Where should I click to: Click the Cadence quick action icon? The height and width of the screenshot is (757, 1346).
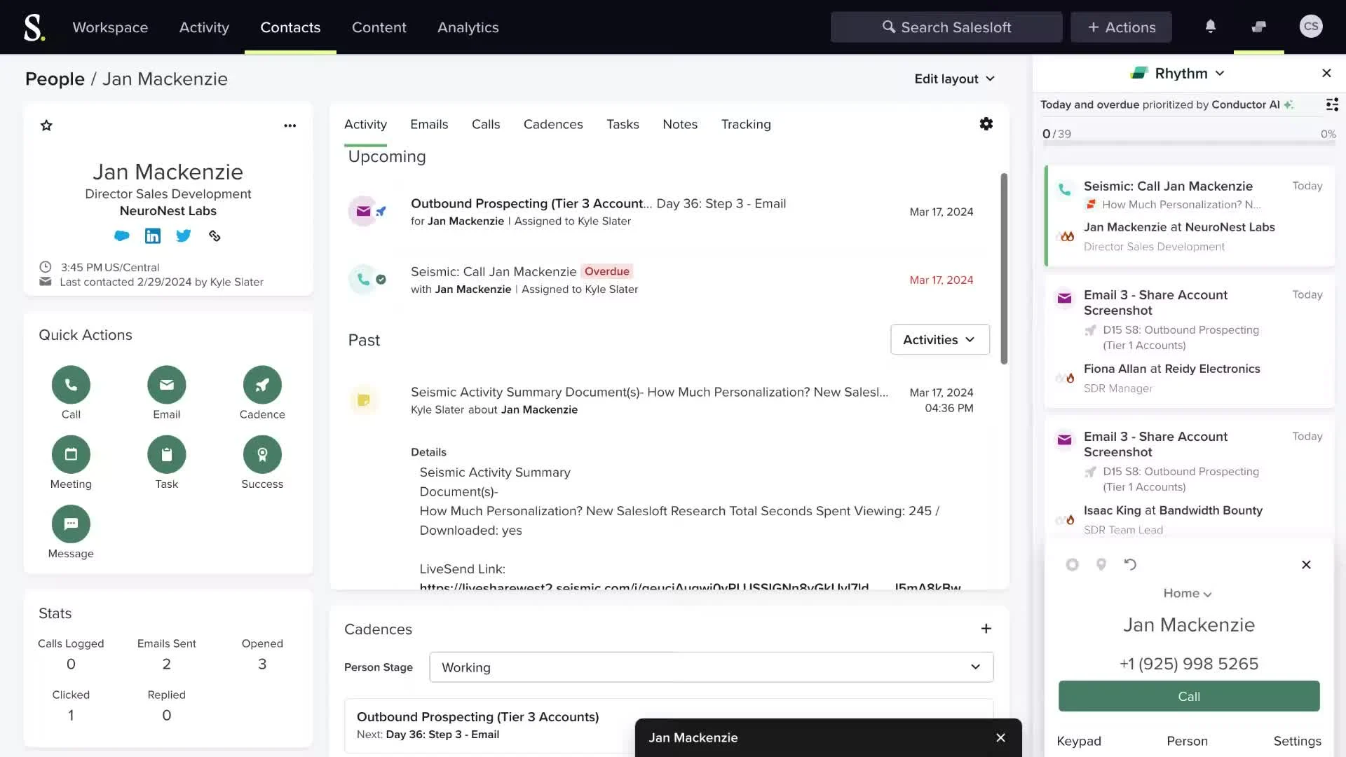tap(262, 385)
